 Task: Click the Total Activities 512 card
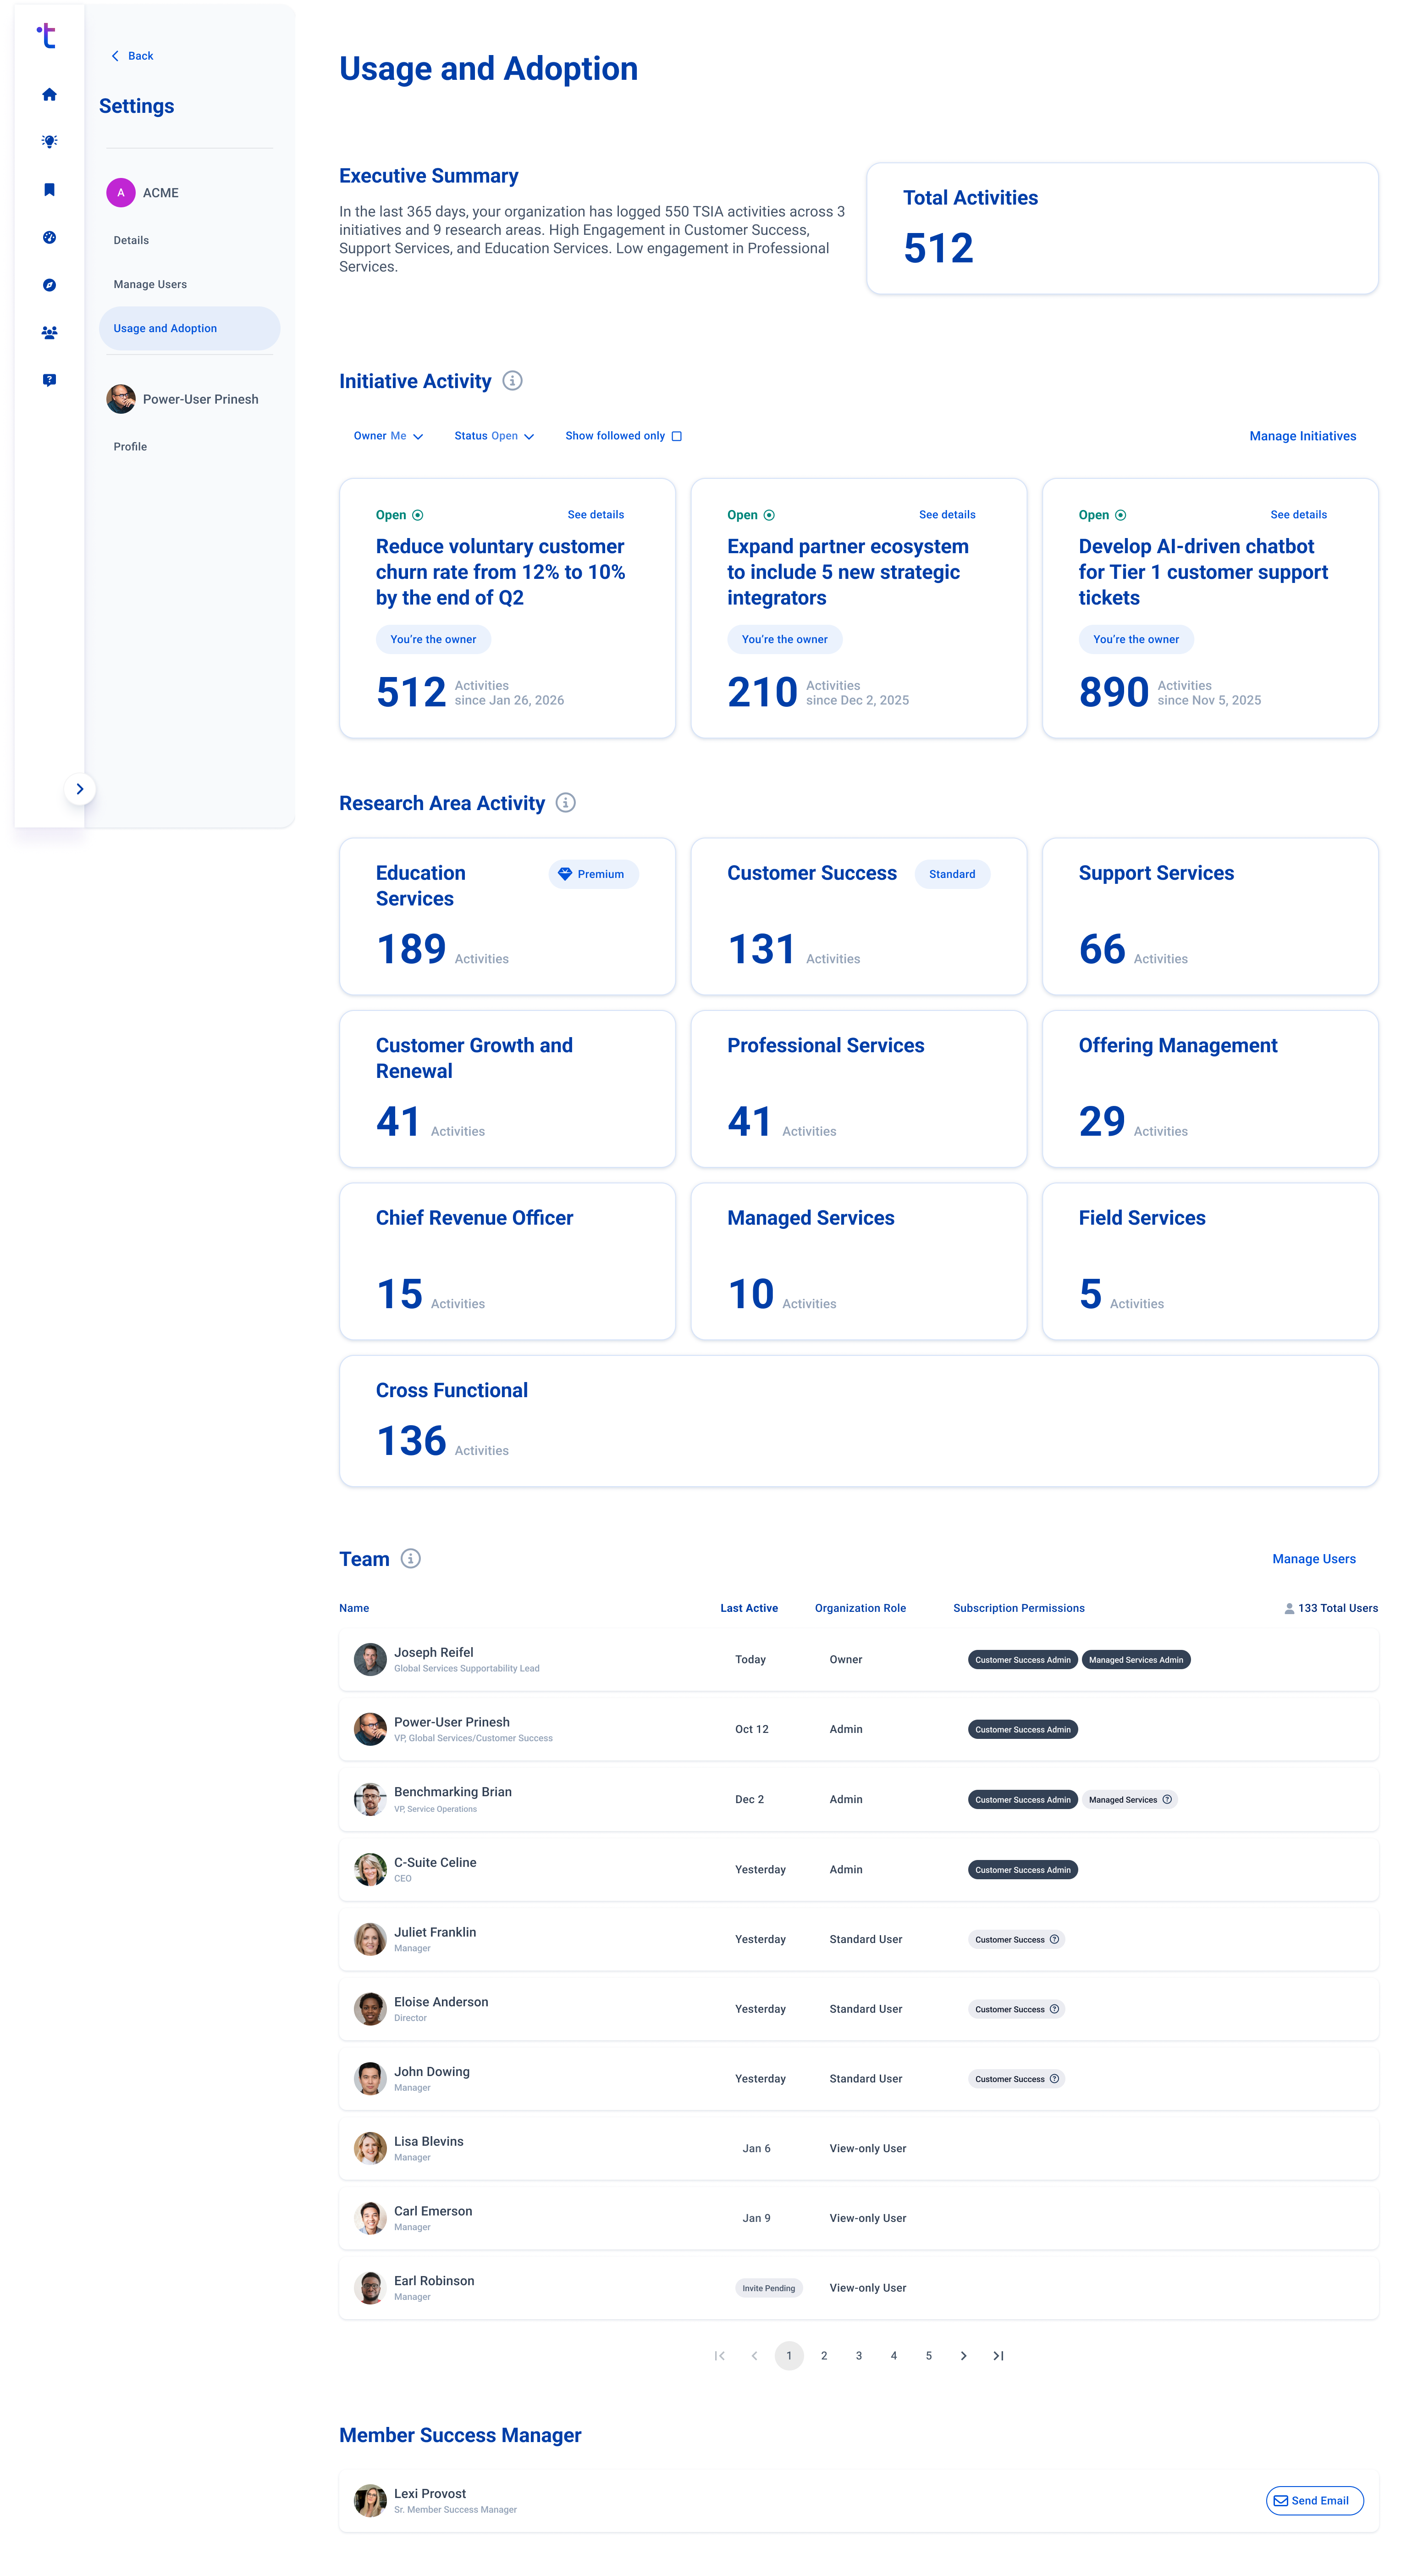point(1122,229)
